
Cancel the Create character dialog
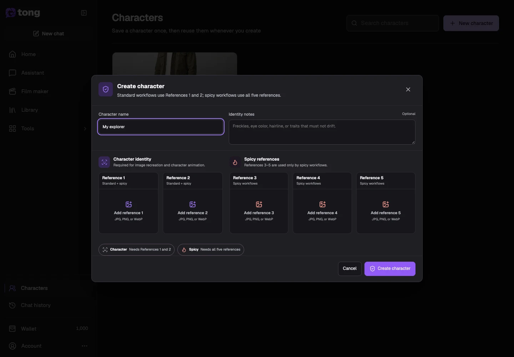click(350, 269)
